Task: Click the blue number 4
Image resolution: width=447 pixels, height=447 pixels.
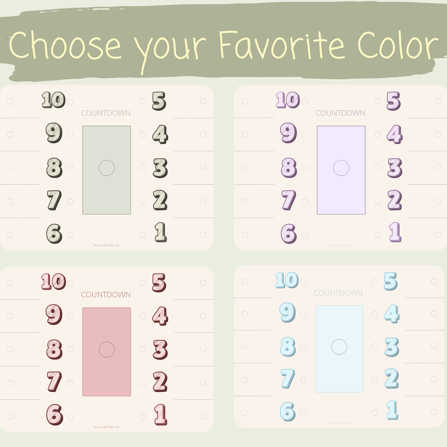Action: (x=391, y=314)
